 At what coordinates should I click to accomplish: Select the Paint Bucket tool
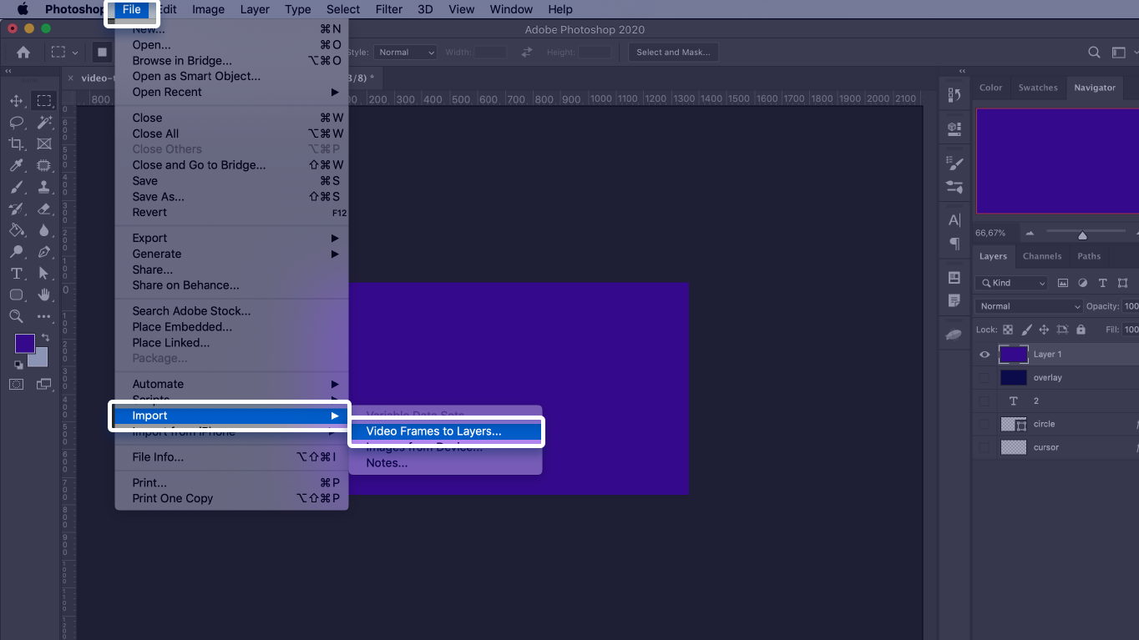tap(16, 230)
